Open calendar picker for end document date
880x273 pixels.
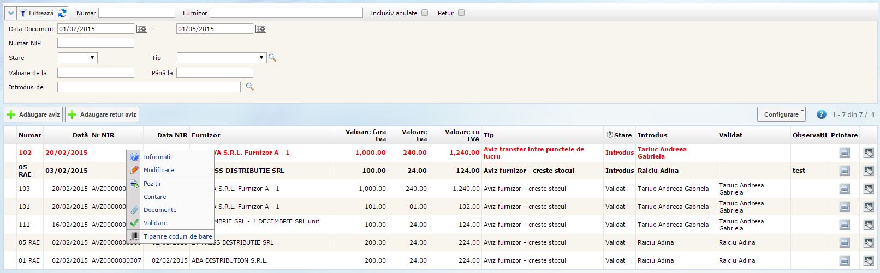260,29
